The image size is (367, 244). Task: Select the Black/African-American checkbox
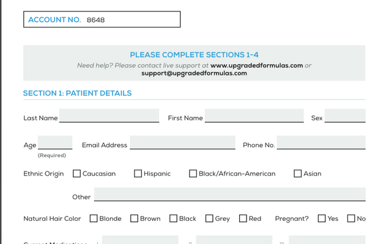tap(193, 174)
